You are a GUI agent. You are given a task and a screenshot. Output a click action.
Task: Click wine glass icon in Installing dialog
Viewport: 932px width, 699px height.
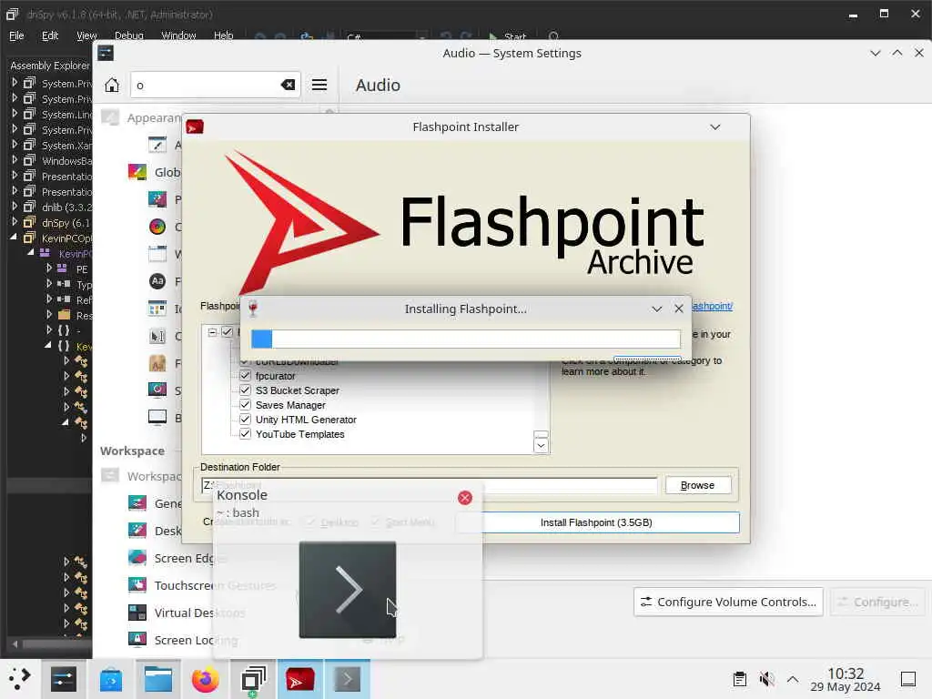click(253, 309)
